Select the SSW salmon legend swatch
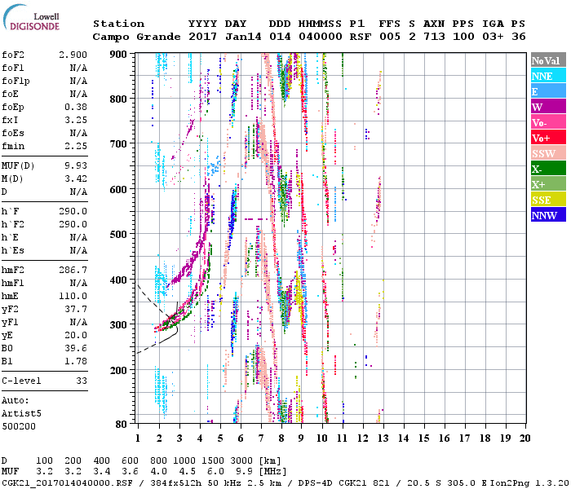 548,153
